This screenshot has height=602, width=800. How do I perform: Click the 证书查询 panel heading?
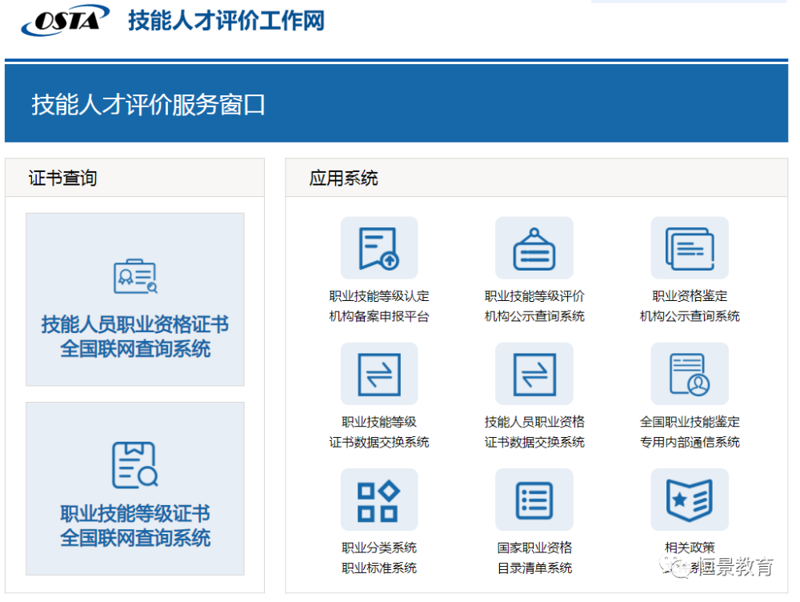click(62, 179)
